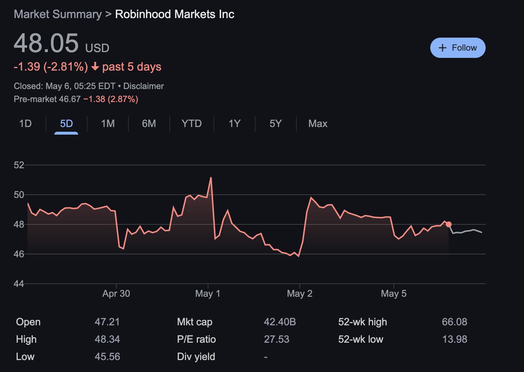
Task: Click the 52-wk low value 13.98
Action: 455,339
